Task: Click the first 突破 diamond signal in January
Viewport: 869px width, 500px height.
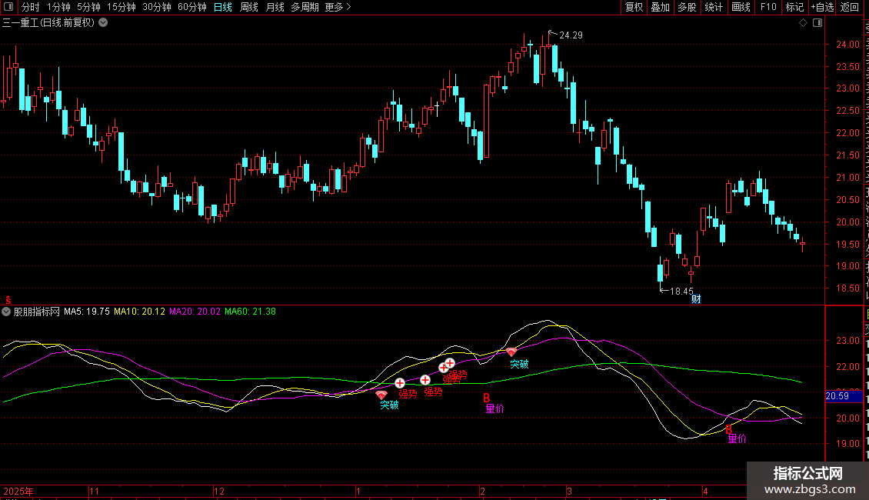Action: pyautogui.click(x=381, y=395)
